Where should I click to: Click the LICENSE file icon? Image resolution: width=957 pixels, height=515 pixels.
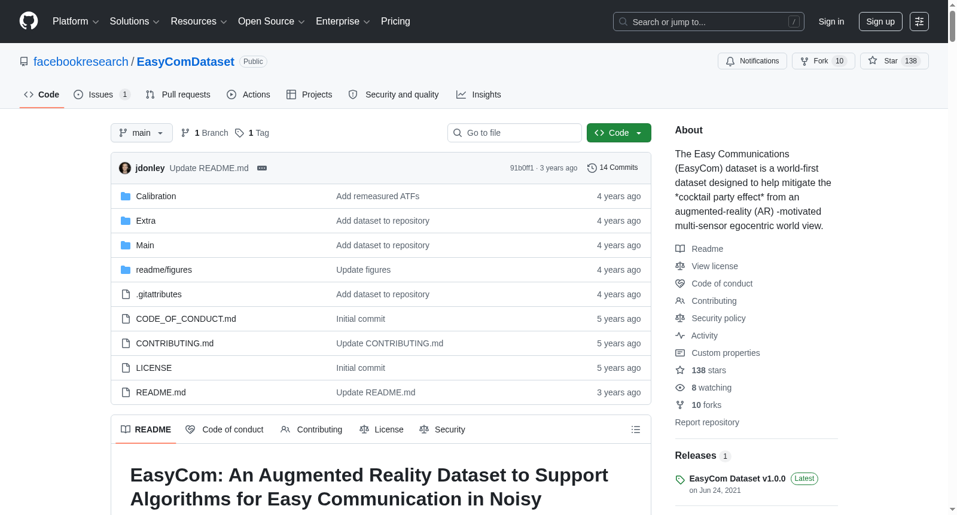point(126,368)
